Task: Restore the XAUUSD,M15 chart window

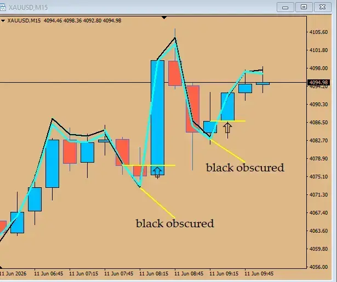Action: coord(304,7)
